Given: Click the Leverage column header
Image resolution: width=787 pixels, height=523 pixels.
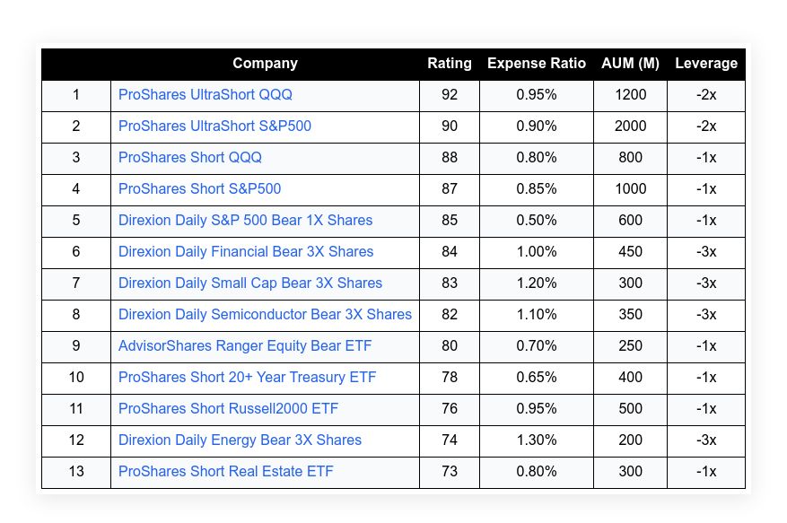Looking at the screenshot, I should tap(706, 64).
